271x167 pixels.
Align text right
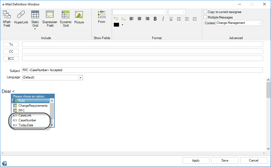click(x=147, y=19)
